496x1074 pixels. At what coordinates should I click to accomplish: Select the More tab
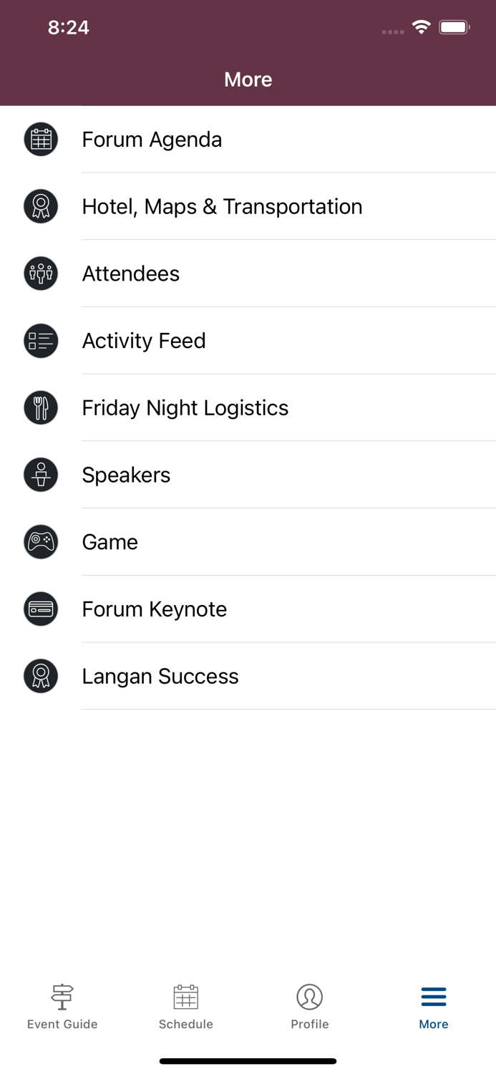pos(434,1006)
